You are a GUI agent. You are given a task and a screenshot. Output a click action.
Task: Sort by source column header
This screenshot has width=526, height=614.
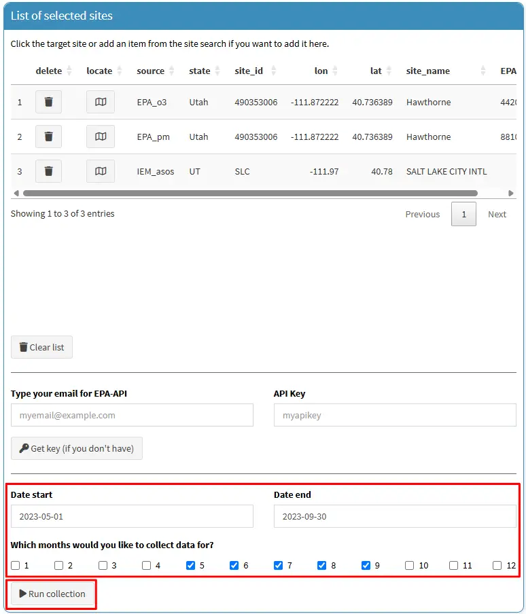click(154, 71)
